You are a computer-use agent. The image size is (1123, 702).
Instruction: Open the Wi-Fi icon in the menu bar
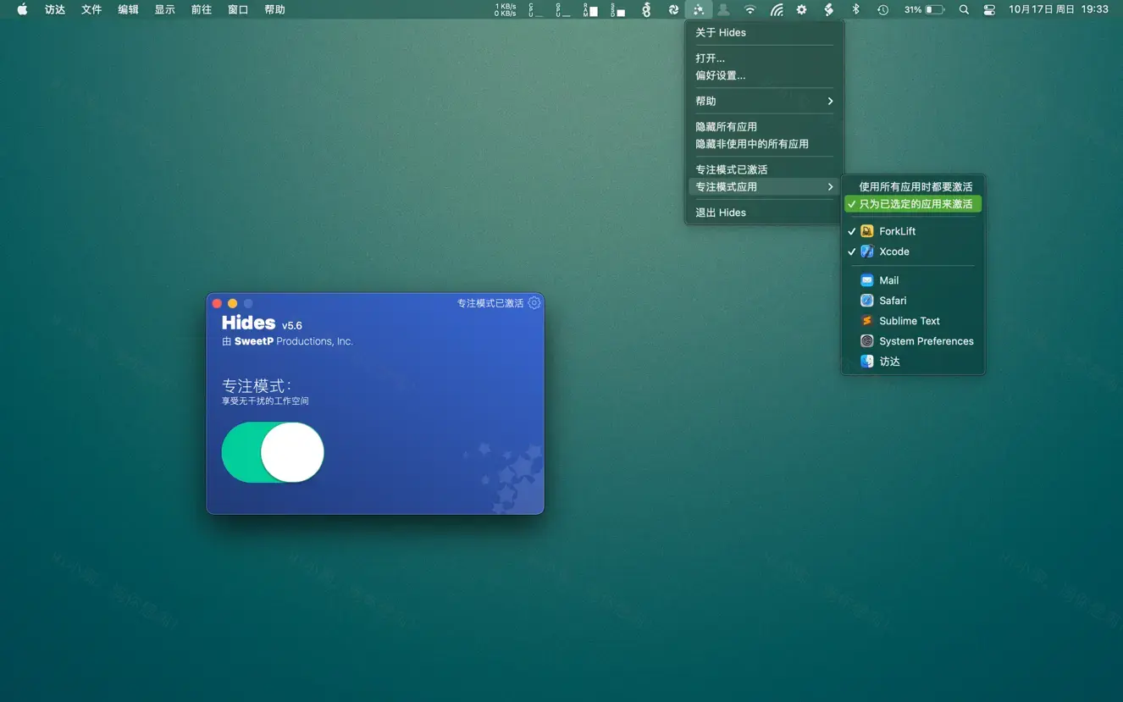click(x=750, y=10)
